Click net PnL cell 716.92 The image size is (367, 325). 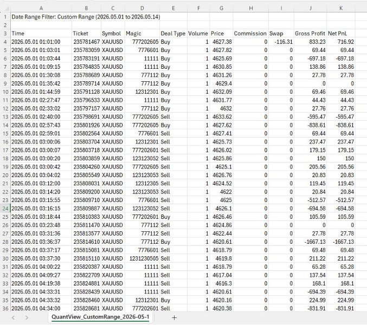[x=341, y=42]
